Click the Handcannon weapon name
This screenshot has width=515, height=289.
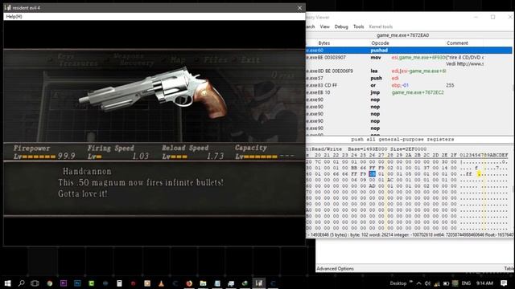tap(87, 171)
